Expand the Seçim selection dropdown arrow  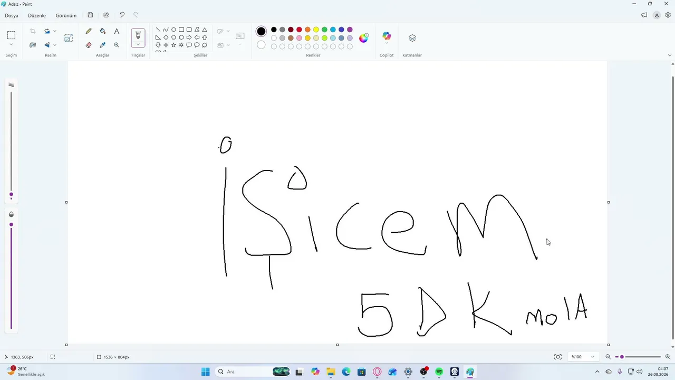tap(11, 45)
